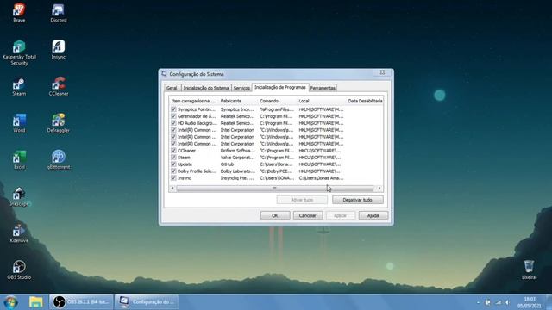Uncheck Dolby Profile Selector startup checkbox
This screenshot has height=310, width=552.
(x=173, y=171)
